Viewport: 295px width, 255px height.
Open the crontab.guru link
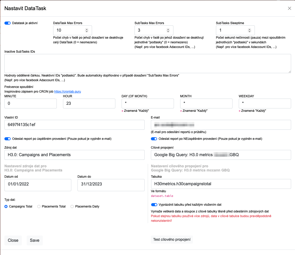pos(67,92)
